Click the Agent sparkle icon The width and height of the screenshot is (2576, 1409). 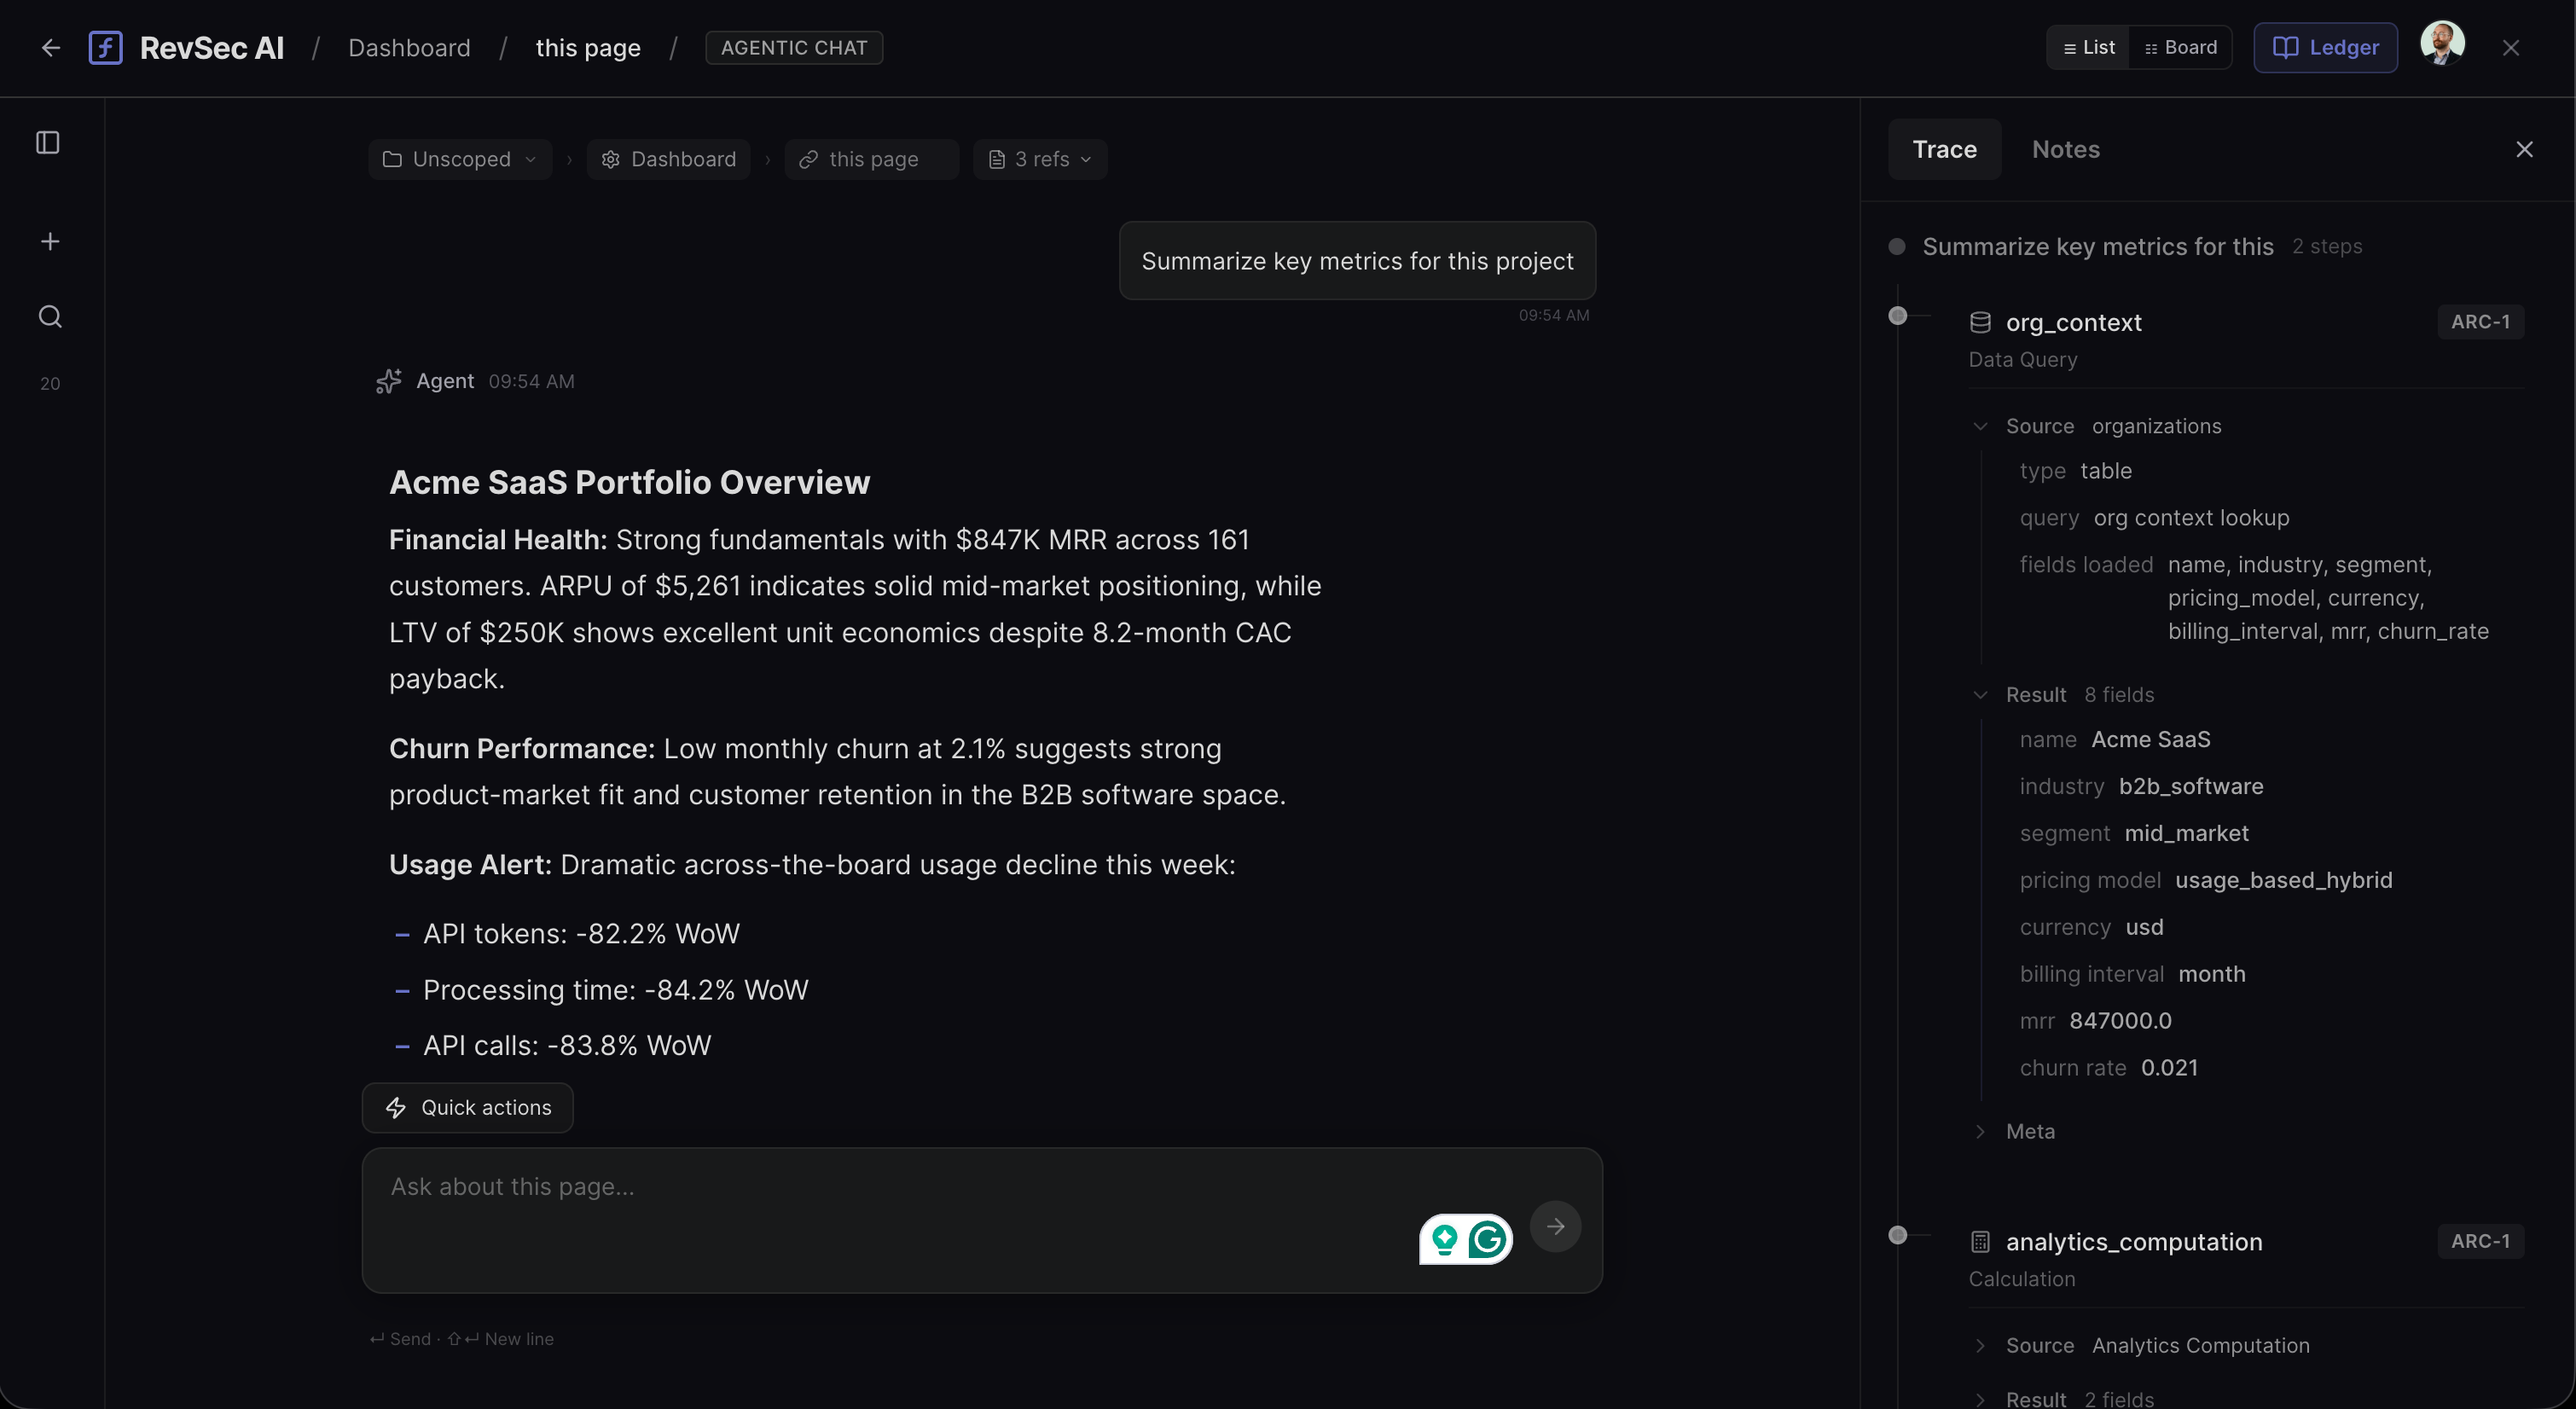point(389,381)
